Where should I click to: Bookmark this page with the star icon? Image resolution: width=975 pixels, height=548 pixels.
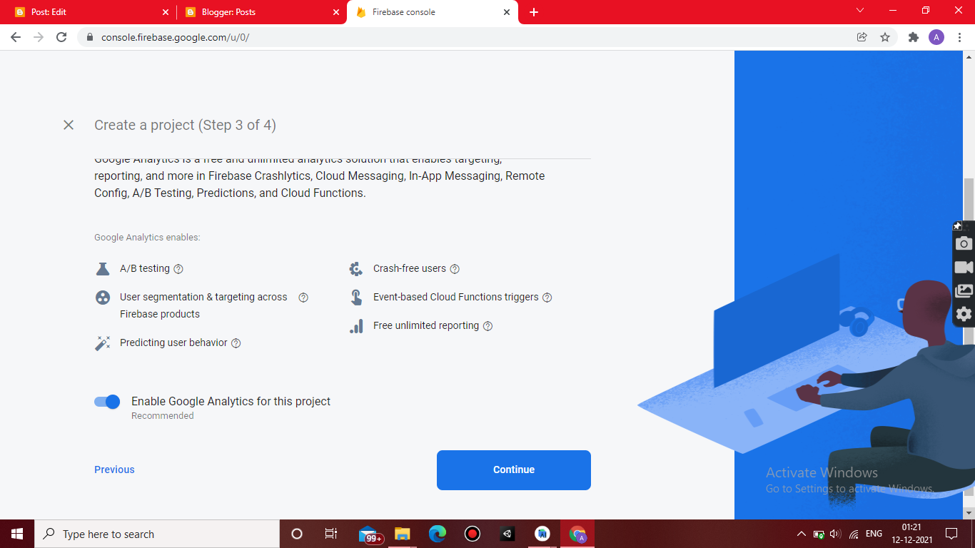(885, 37)
